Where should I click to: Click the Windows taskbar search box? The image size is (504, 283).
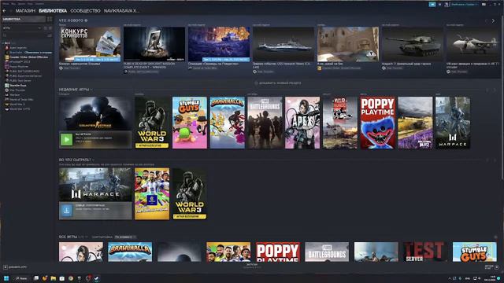point(22,278)
